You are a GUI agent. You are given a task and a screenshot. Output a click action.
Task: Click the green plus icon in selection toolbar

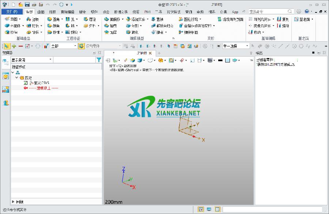pyautogui.click(x=14, y=46)
